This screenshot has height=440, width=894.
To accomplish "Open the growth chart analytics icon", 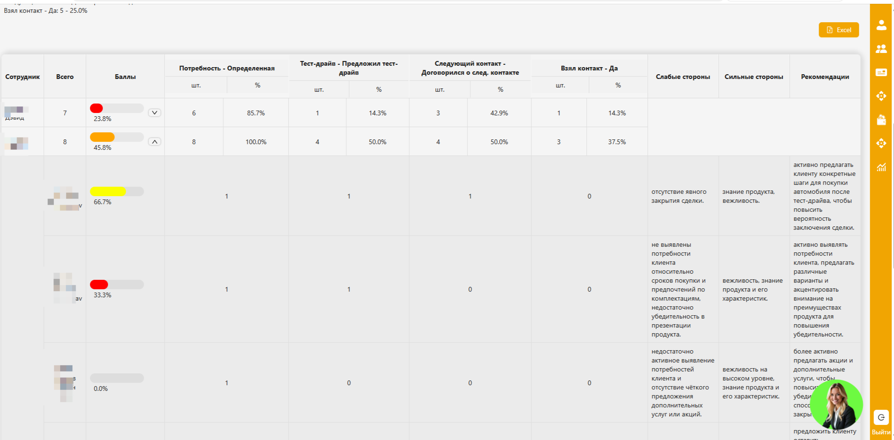I will tap(881, 167).
